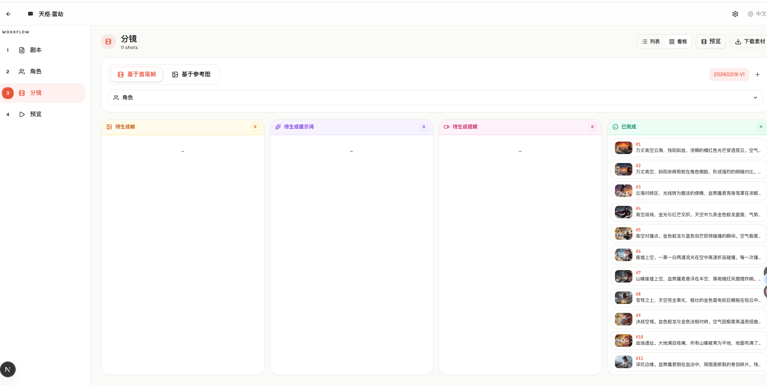Select 基于参考图 mode
Screen dimensions: 767x385
pos(191,75)
